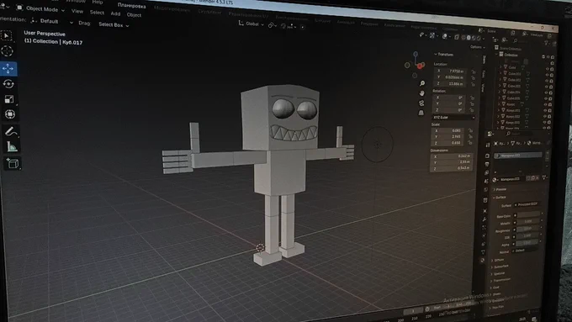
Task: Open the Drag Select Box dropdown
Action: coord(114,24)
